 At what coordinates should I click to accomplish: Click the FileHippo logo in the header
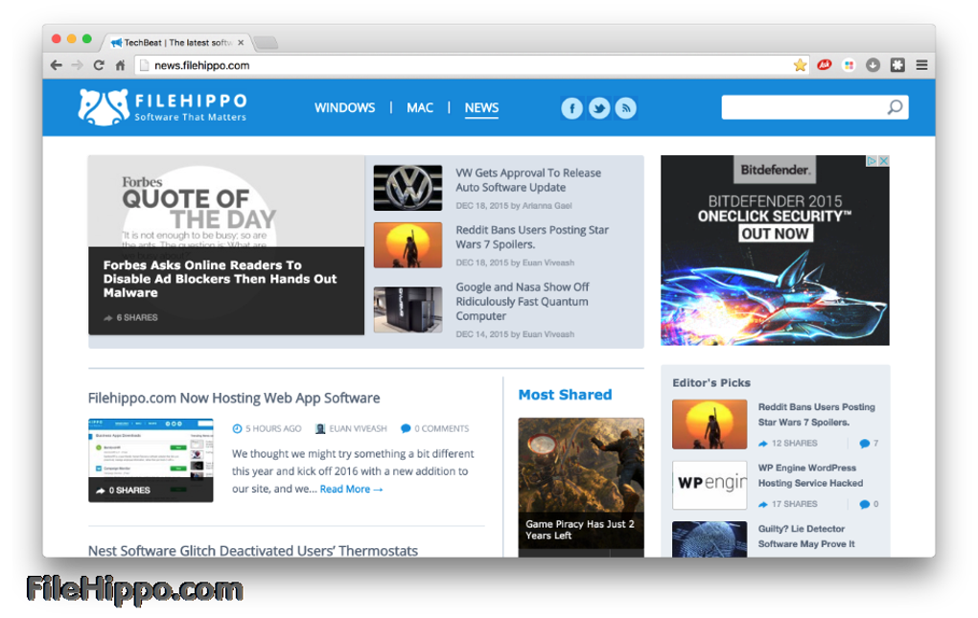162,107
